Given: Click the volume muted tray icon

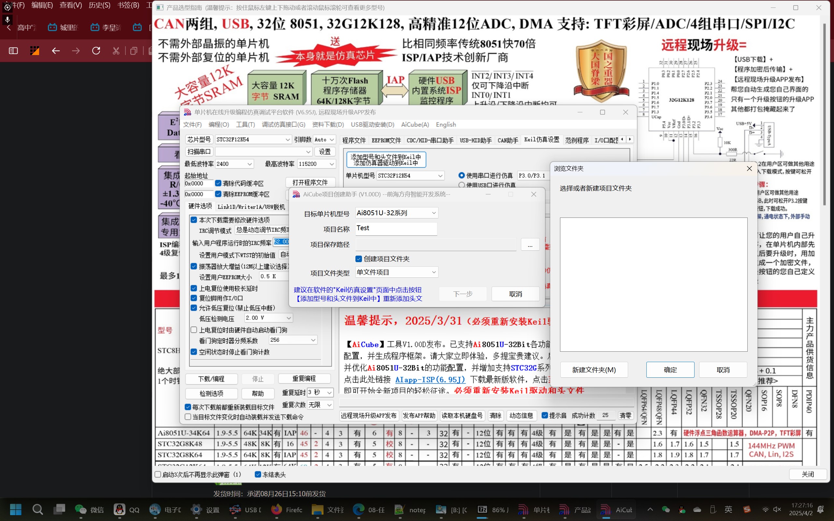Looking at the screenshot, I should pos(777,509).
